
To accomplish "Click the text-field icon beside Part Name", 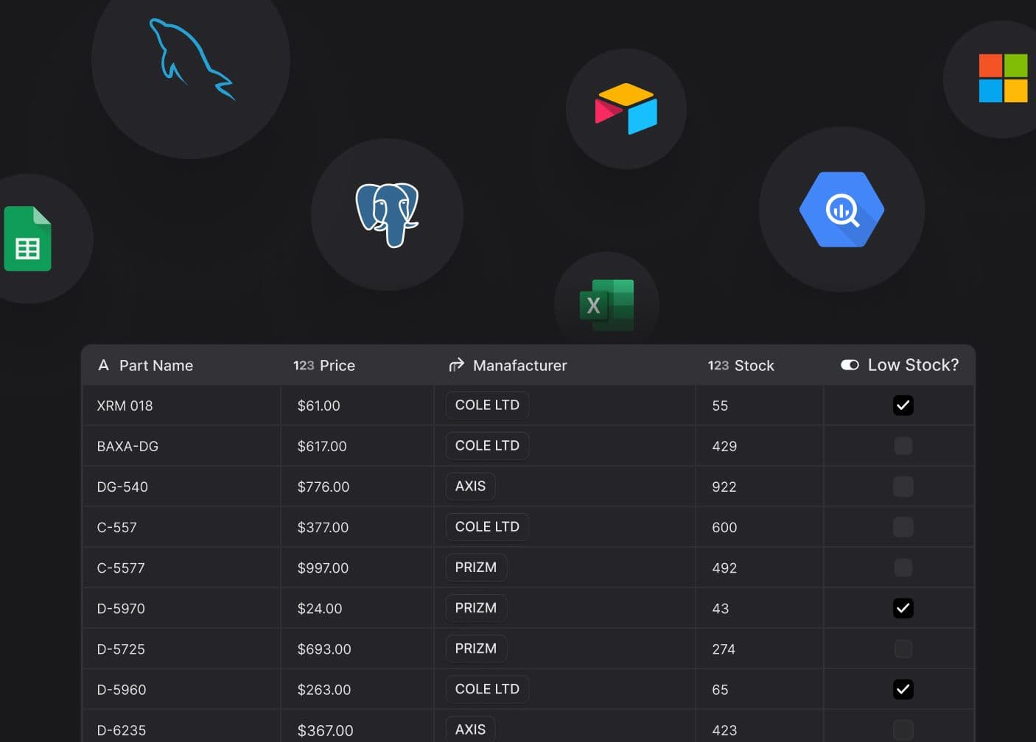I will [x=103, y=365].
